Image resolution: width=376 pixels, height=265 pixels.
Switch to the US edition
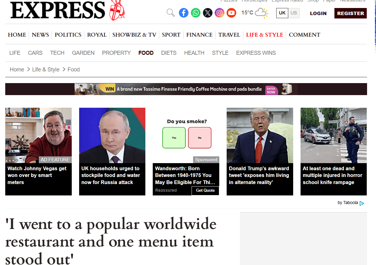(x=294, y=13)
